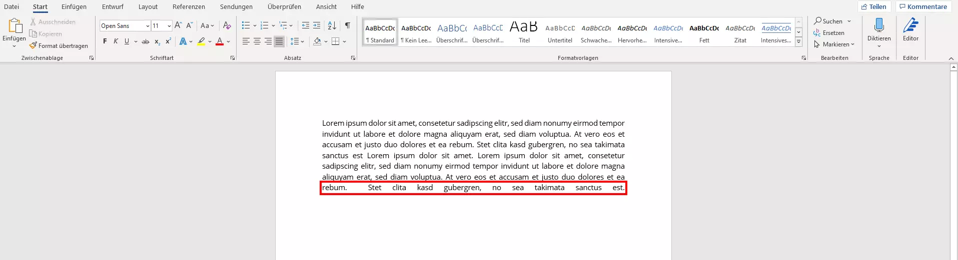Switch to Einfügen ribbon tab
958x260 pixels.
(74, 6)
